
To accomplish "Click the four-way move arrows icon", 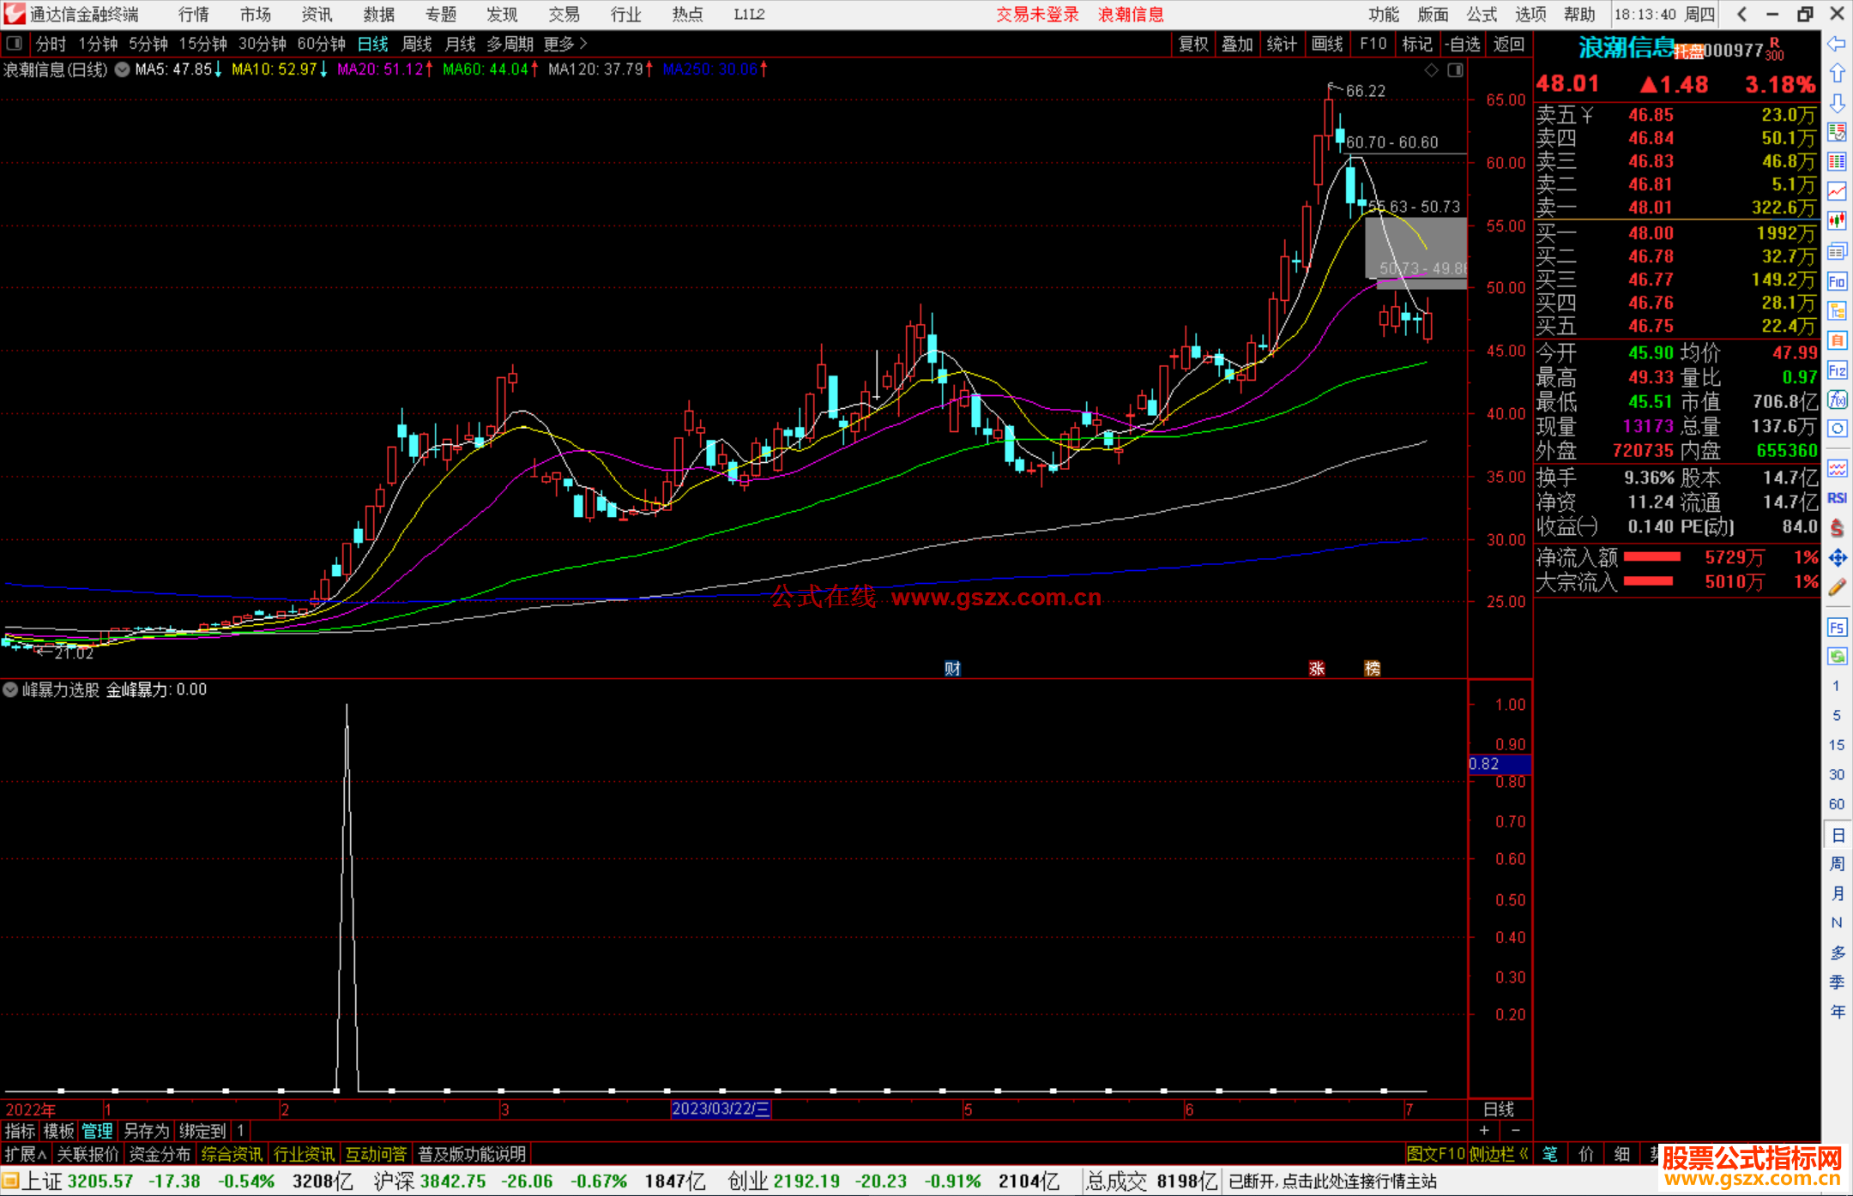I will [x=1837, y=558].
